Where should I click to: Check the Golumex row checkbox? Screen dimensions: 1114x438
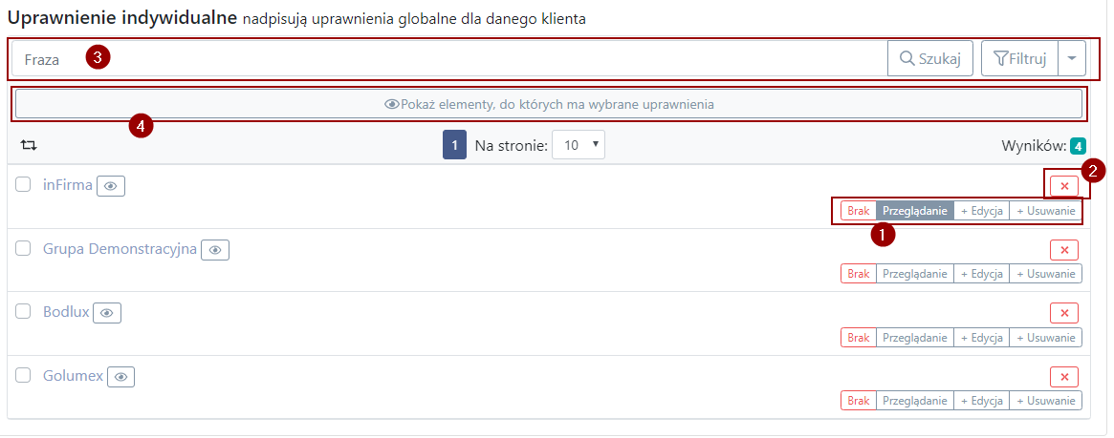tap(23, 375)
